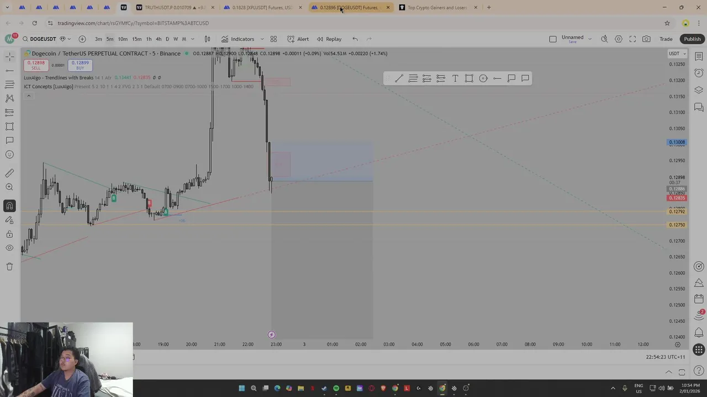Screen dimensions: 707x397
Task: Select the 3m timeframe
Action: point(98,39)
